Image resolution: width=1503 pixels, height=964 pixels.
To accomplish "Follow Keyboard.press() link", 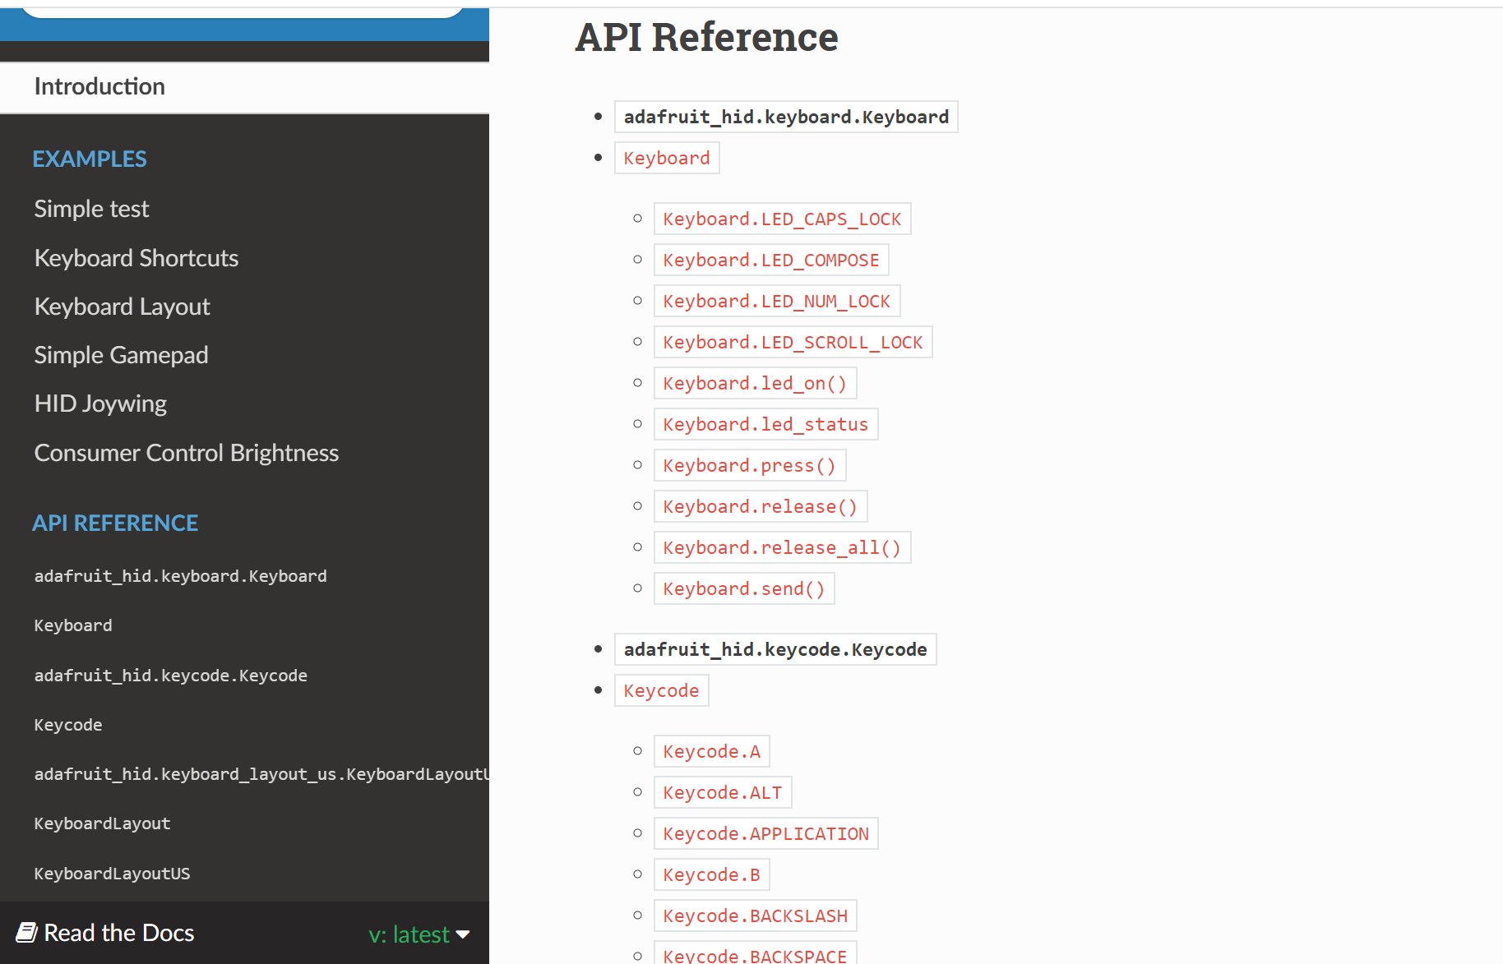I will (750, 465).
